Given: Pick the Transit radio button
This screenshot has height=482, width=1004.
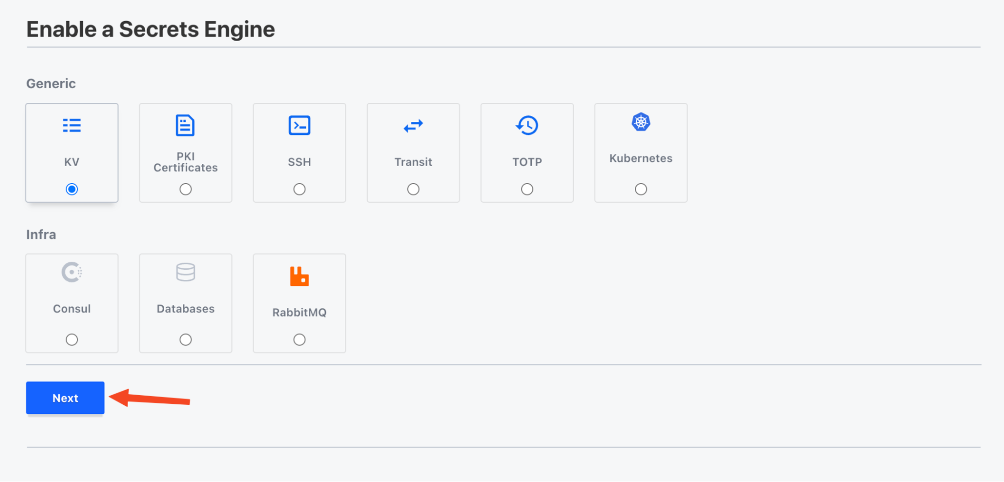Looking at the screenshot, I should (x=413, y=189).
